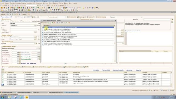Screen dimensions: 176x99
Task: Select the Jaecoo J7 Светло-зеленый row
Action: click(x=78, y=34)
